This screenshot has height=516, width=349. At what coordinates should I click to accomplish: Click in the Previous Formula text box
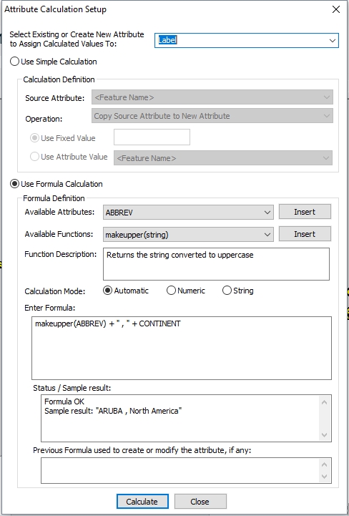coord(180,471)
